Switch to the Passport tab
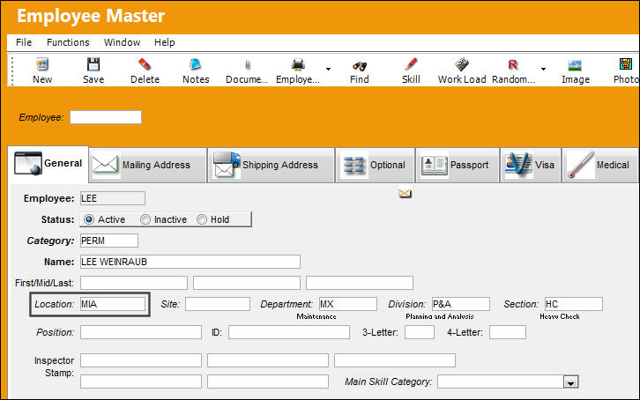 click(458, 165)
